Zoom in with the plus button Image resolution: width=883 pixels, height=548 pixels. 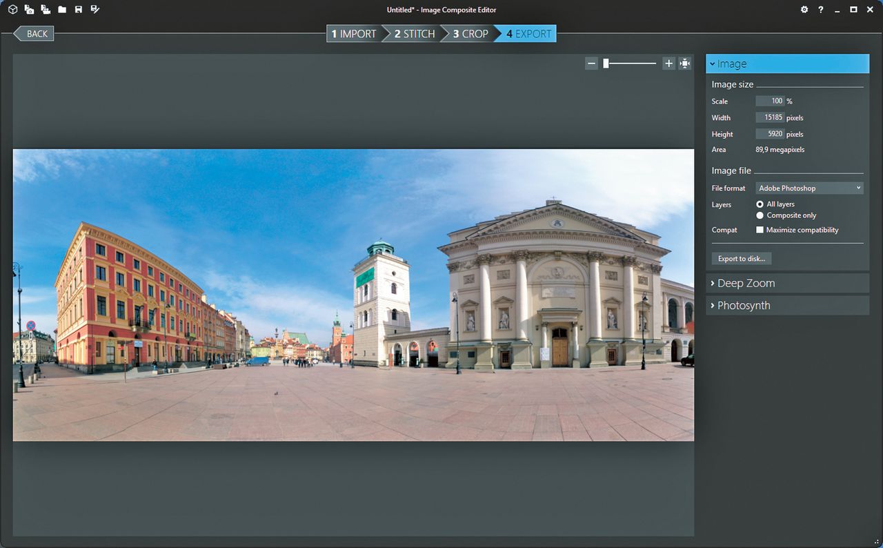(x=668, y=63)
